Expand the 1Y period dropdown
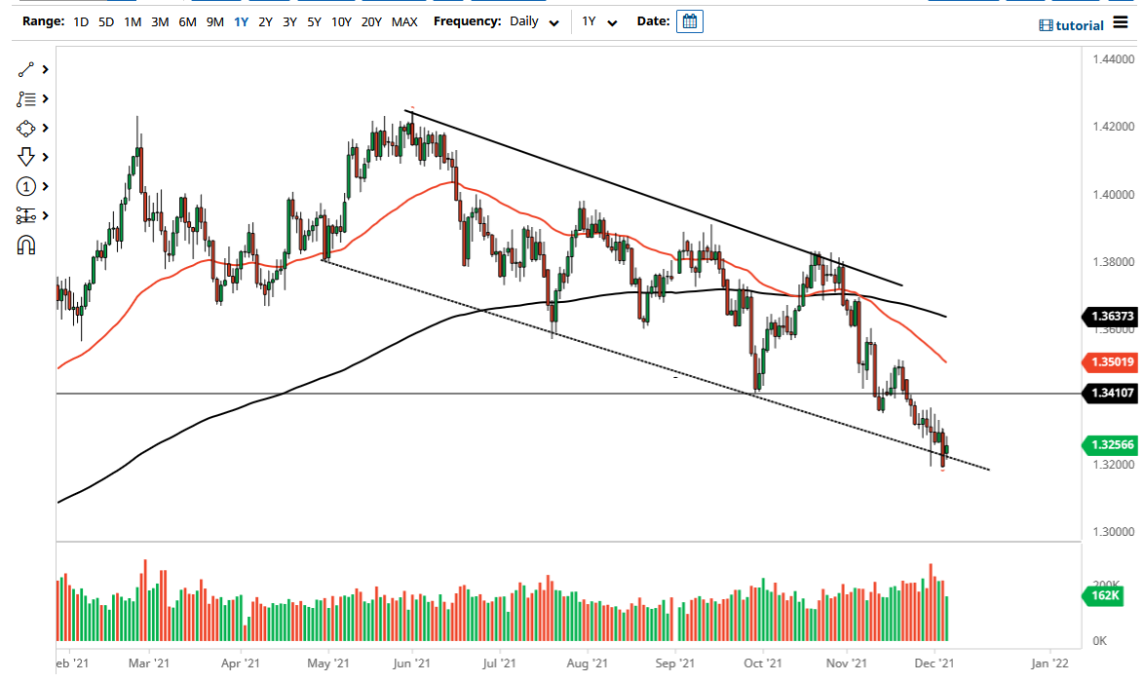 (600, 20)
